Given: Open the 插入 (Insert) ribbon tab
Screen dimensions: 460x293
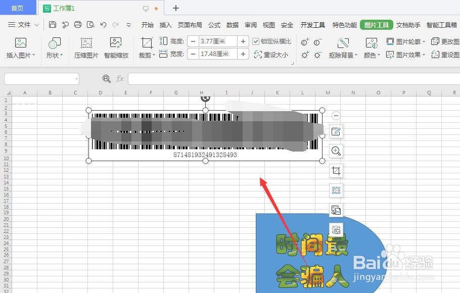Looking at the screenshot, I should click(x=165, y=25).
